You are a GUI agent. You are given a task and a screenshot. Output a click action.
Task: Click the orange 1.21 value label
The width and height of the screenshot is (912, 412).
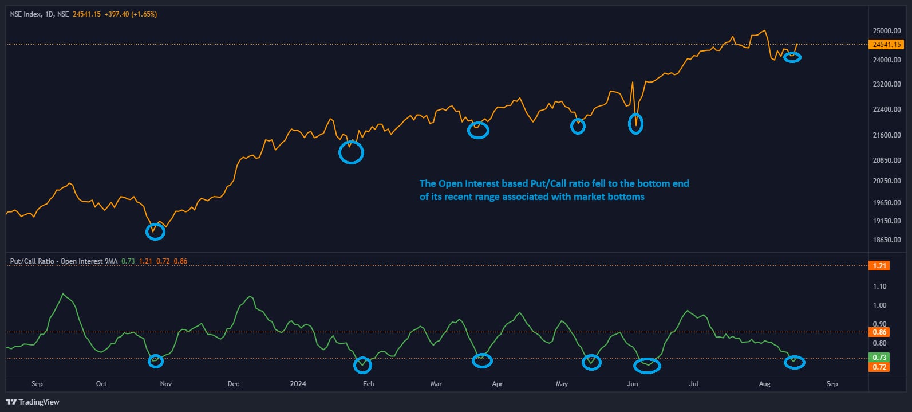pos(879,266)
